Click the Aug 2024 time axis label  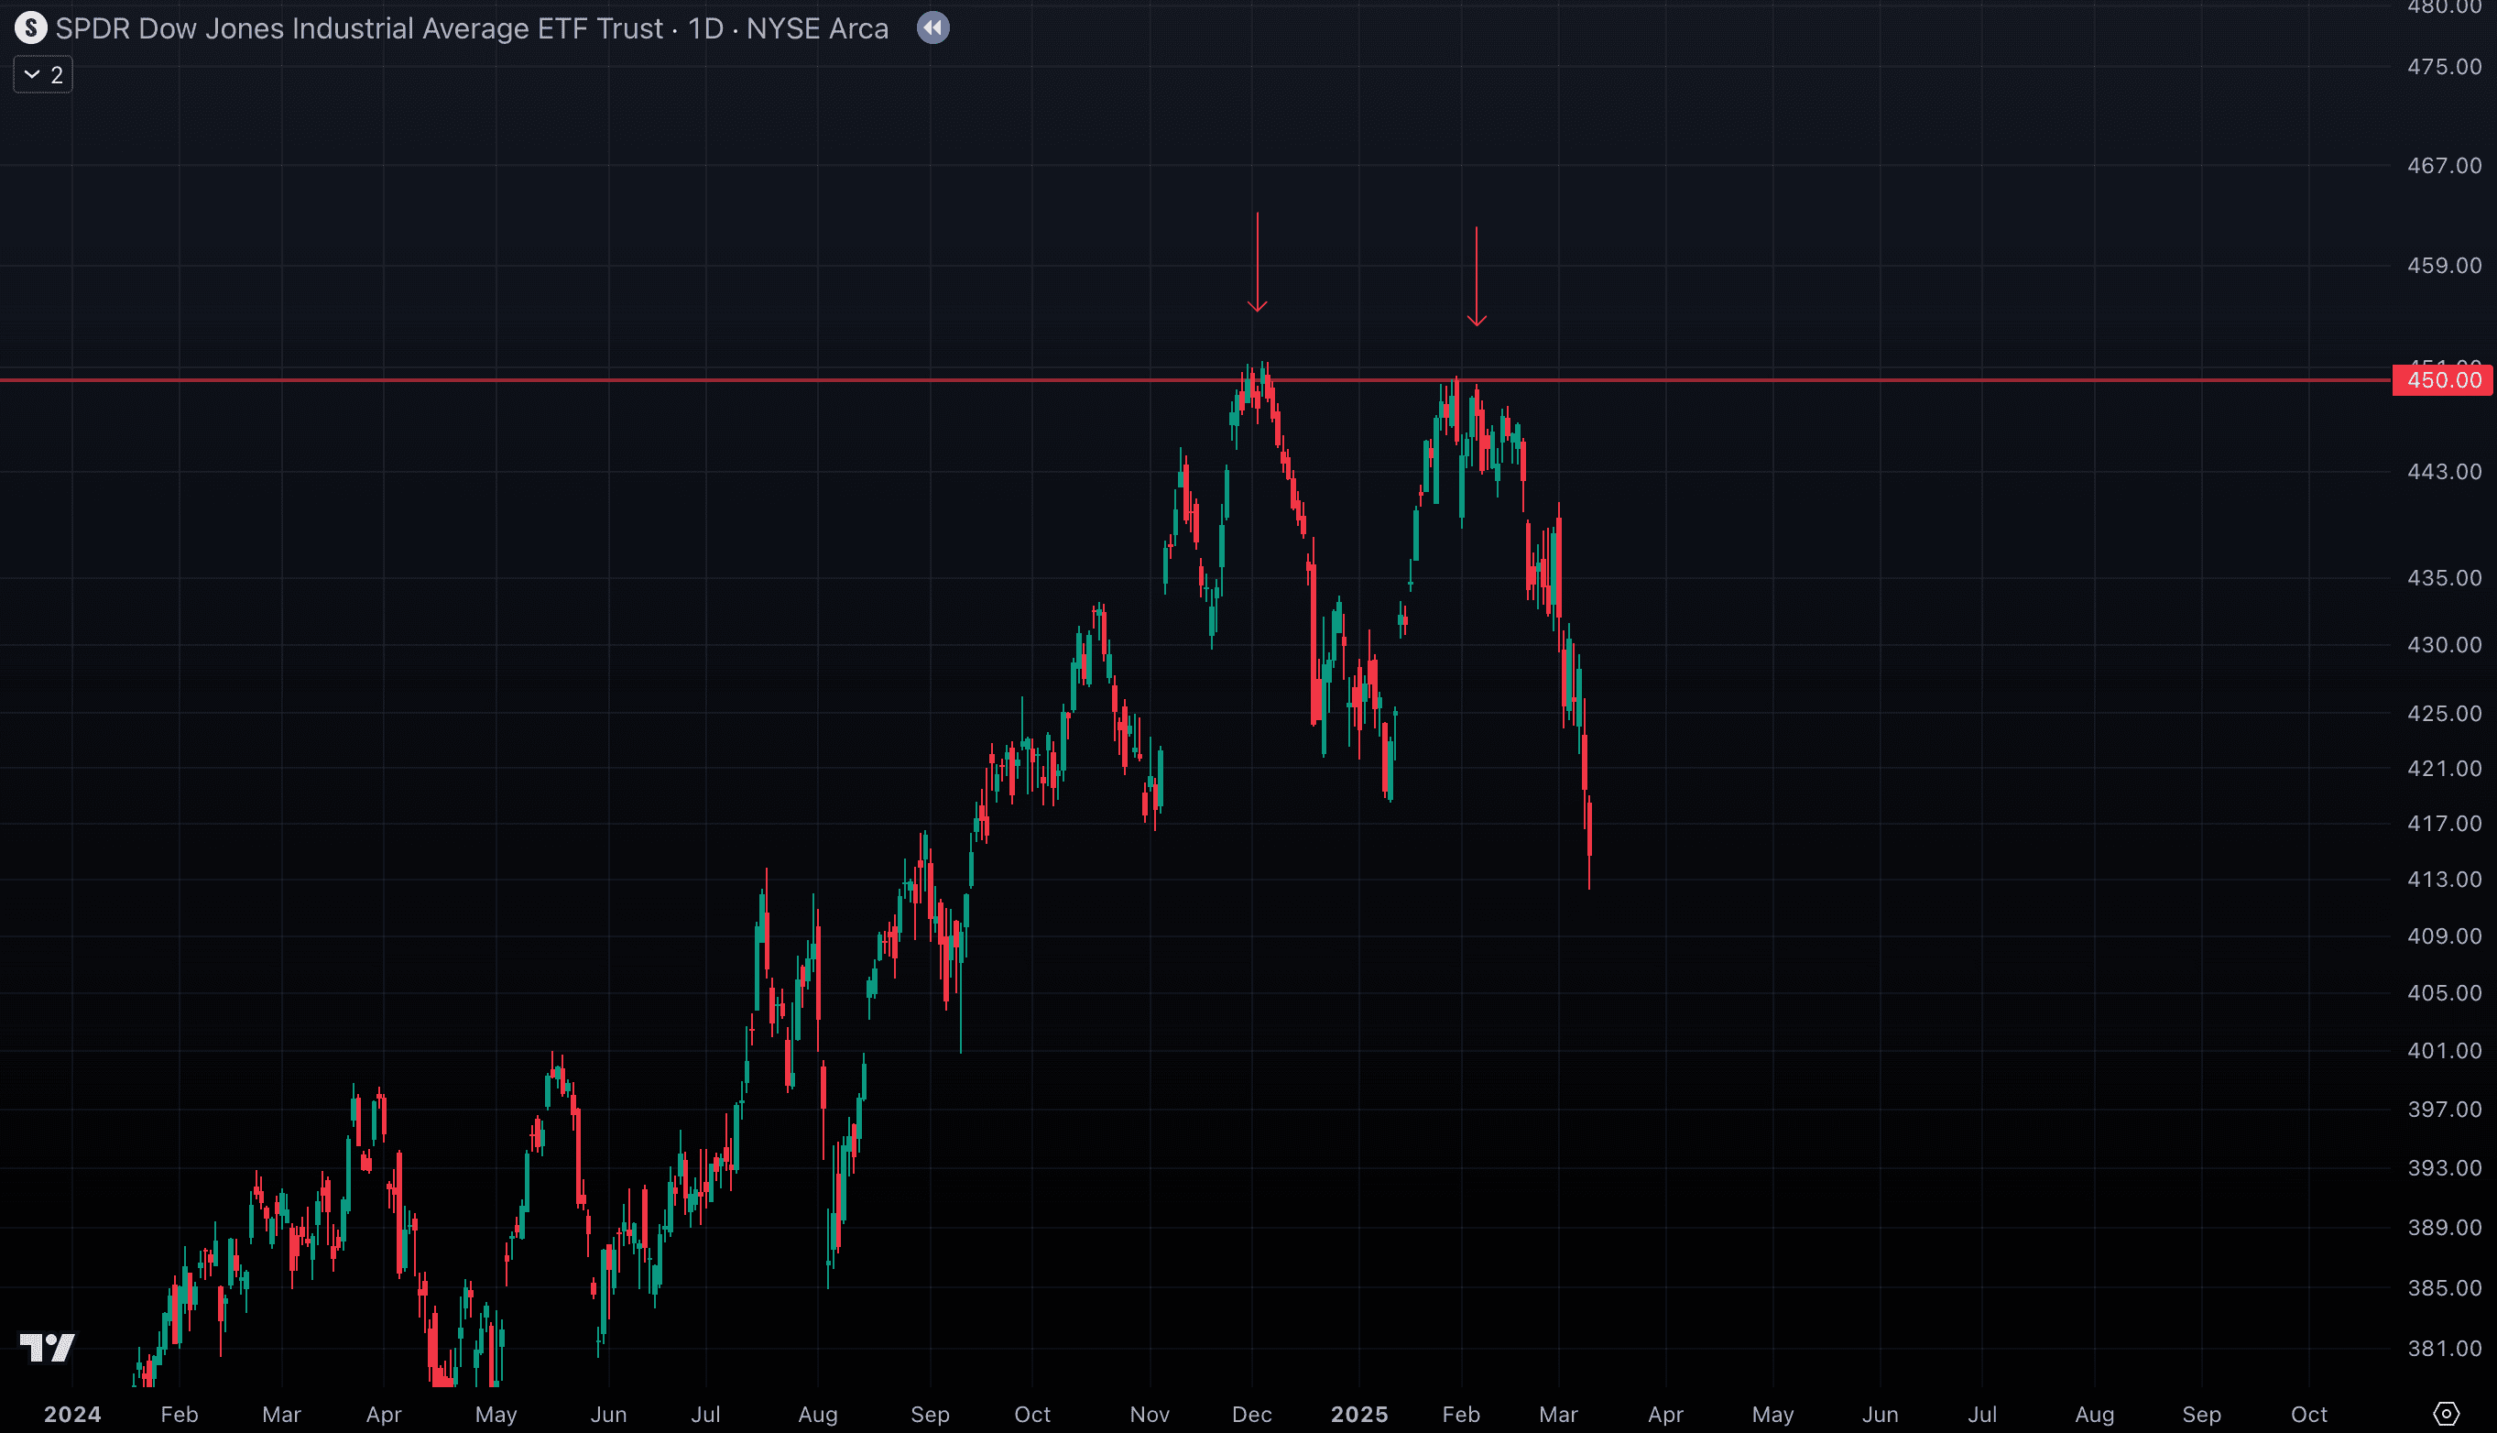(818, 1415)
